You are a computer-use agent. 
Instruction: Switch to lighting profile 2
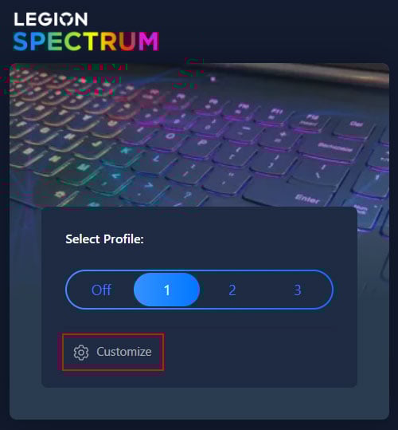[232, 290]
